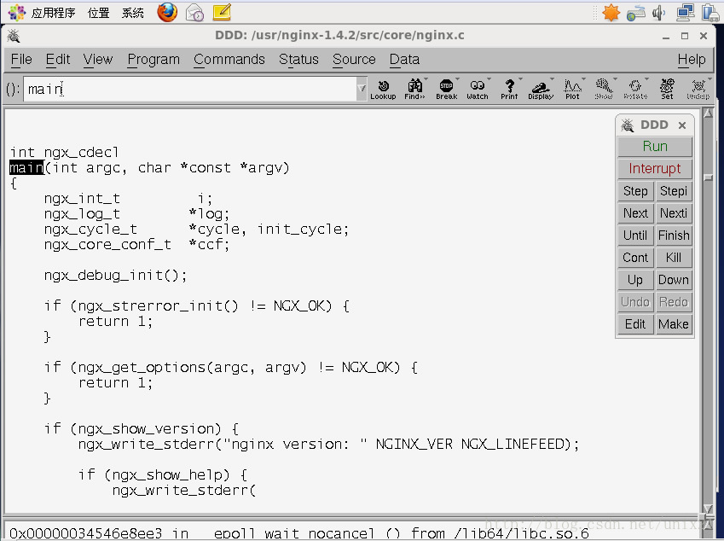The image size is (724, 541).
Task: Open the Commands menu
Action: pos(229,60)
